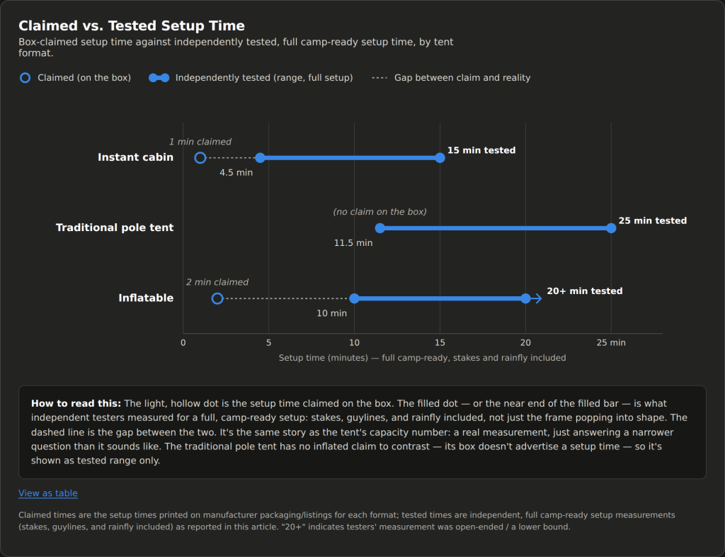Click the Instant cabin hollow claimed dot
725x557 pixels.
click(200, 158)
